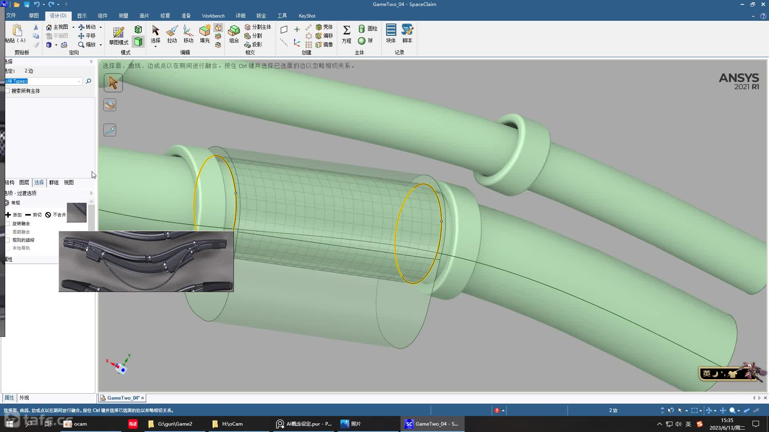Viewport: 769px width, 432px height.
Task: Click the search magnifier next to All Types
Action: pos(89,81)
